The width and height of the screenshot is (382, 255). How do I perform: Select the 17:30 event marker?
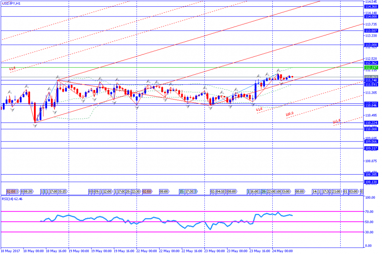[190, 192]
